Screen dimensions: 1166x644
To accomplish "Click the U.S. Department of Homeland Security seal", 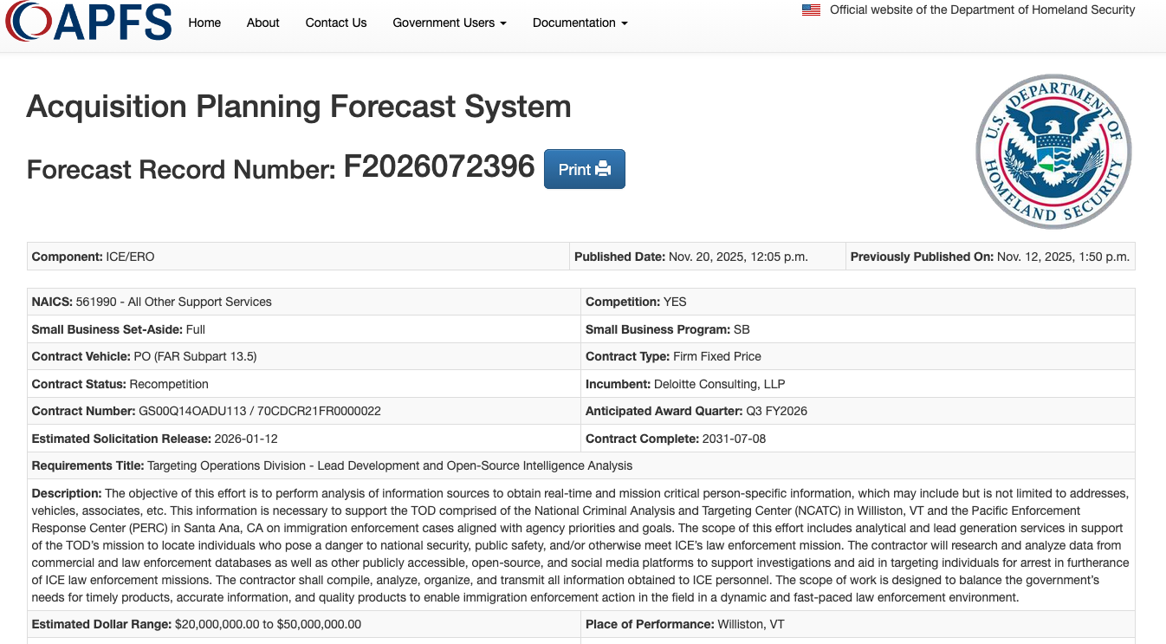I will pyautogui.click(x=1053, y=151).
